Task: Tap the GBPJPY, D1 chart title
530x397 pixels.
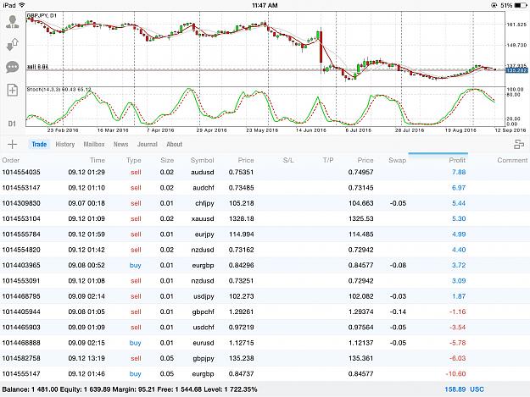Action: pyautogui.click(x=42, y=15)
